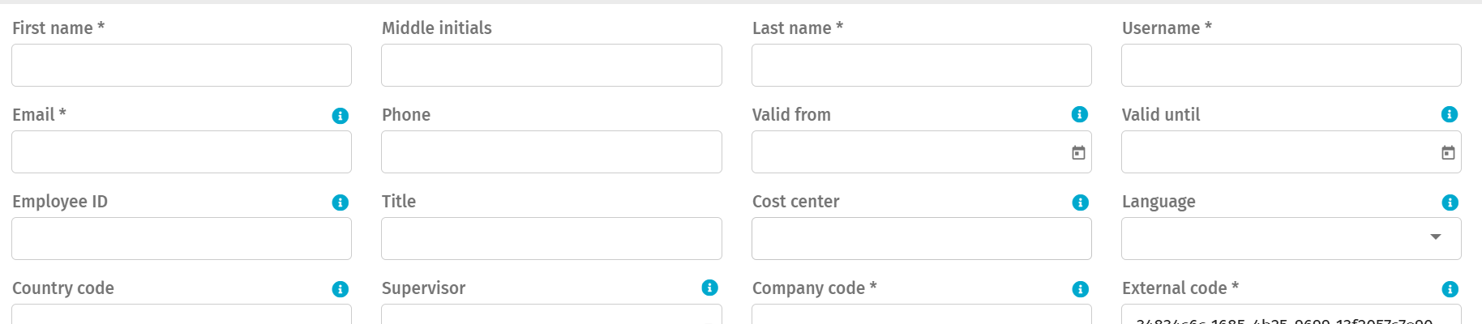
Task: Click the Email field info icon
Action: pyautogui.click(x=341, y=116)
